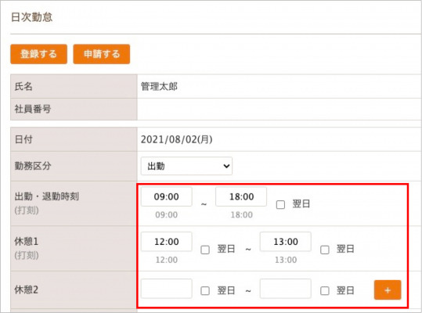Click the empty 社員番号 value cell
The width and height of the screenshot is (422, 313).
pos(280,110)
